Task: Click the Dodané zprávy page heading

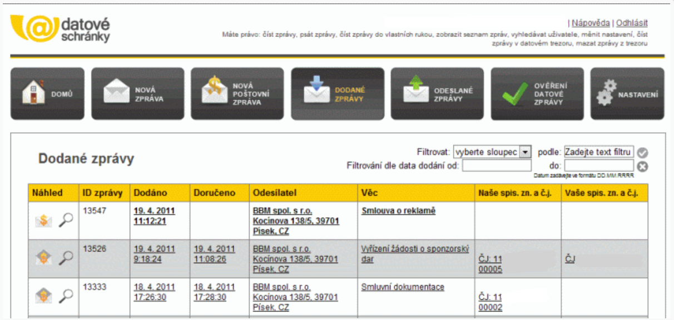Action: [86, 159]
